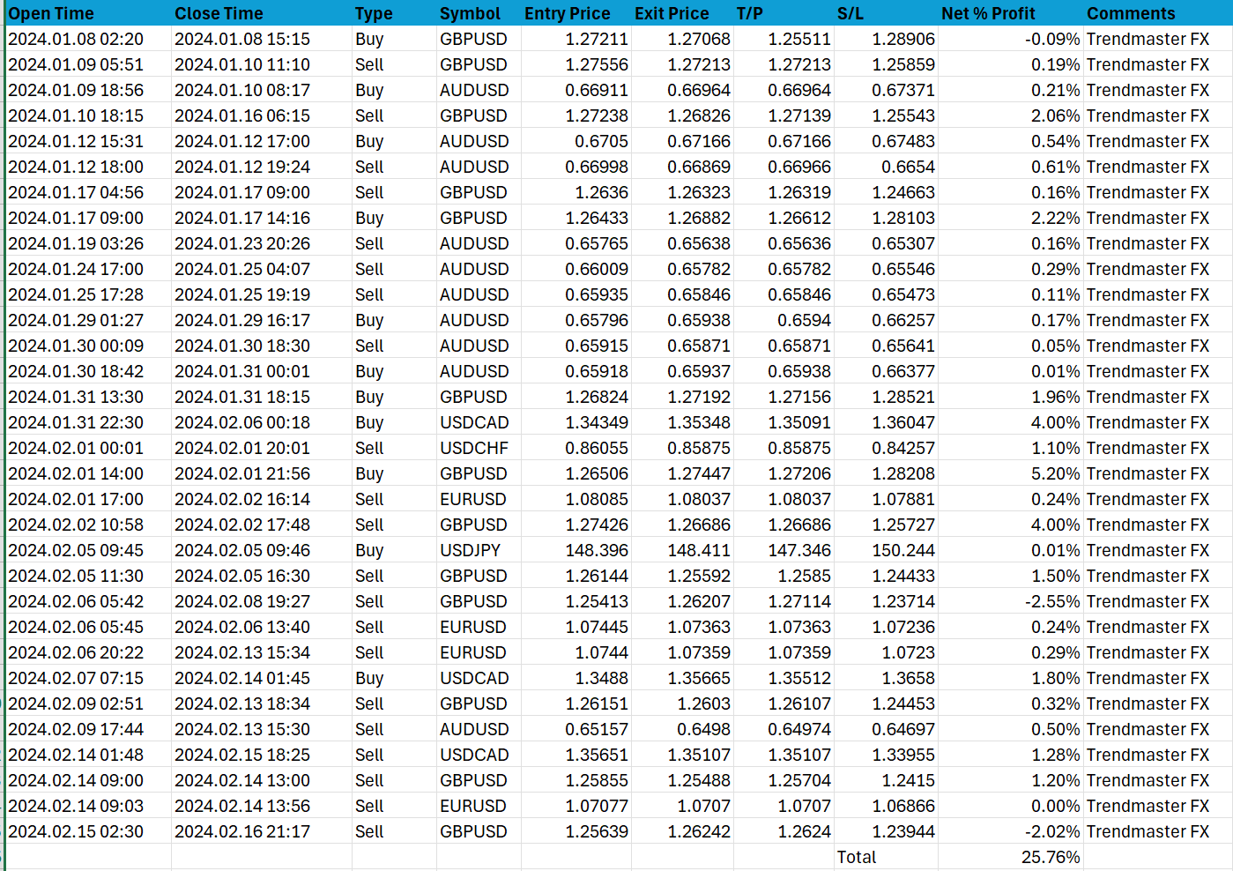Click exit price 0.65871 in 2024.01.30 00:09 row

[x=682, y=346]
